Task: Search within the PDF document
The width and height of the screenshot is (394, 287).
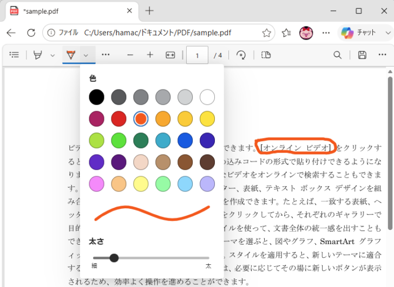Action: [338, 55]
